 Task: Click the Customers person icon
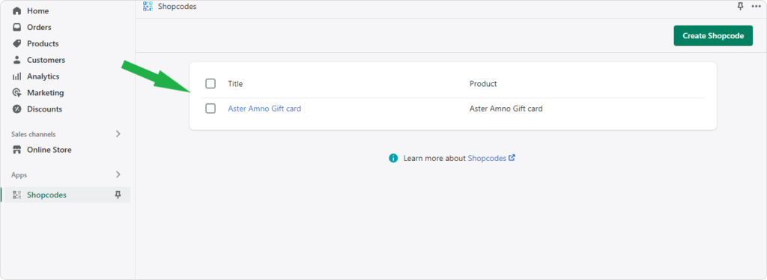coord(17,60)
